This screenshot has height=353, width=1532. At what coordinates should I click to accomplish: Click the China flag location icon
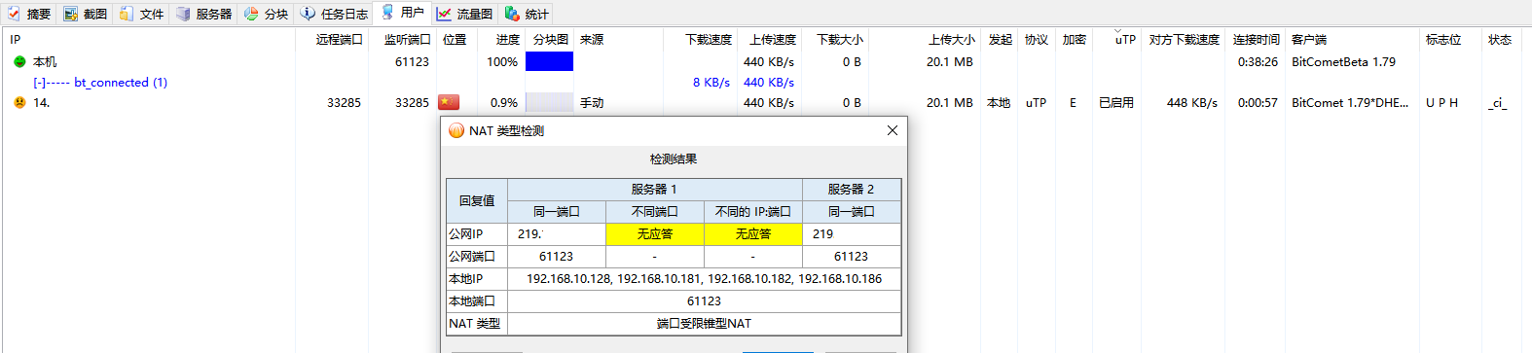[x=449, y=102]
